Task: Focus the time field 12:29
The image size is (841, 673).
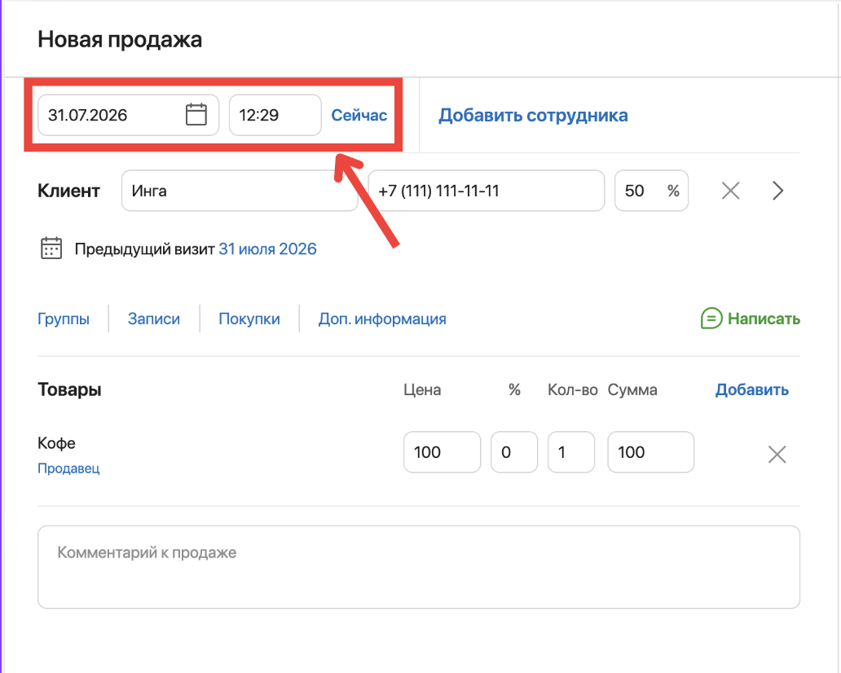Action: 275,115
